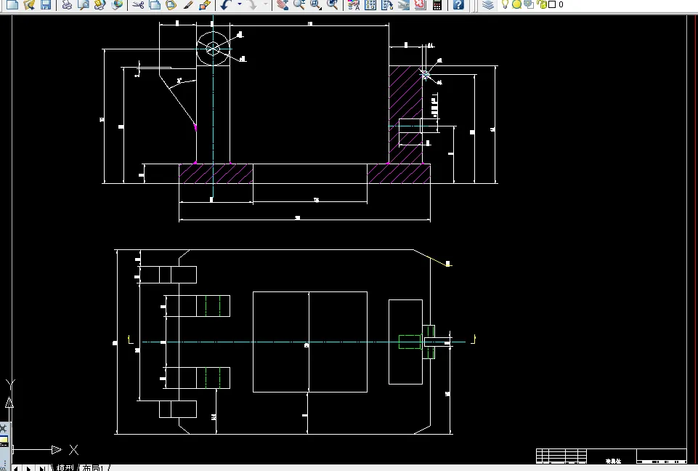Click the Block Editor lightning icon
This screenshot has width=698, height=471.
tap(204, 5)
